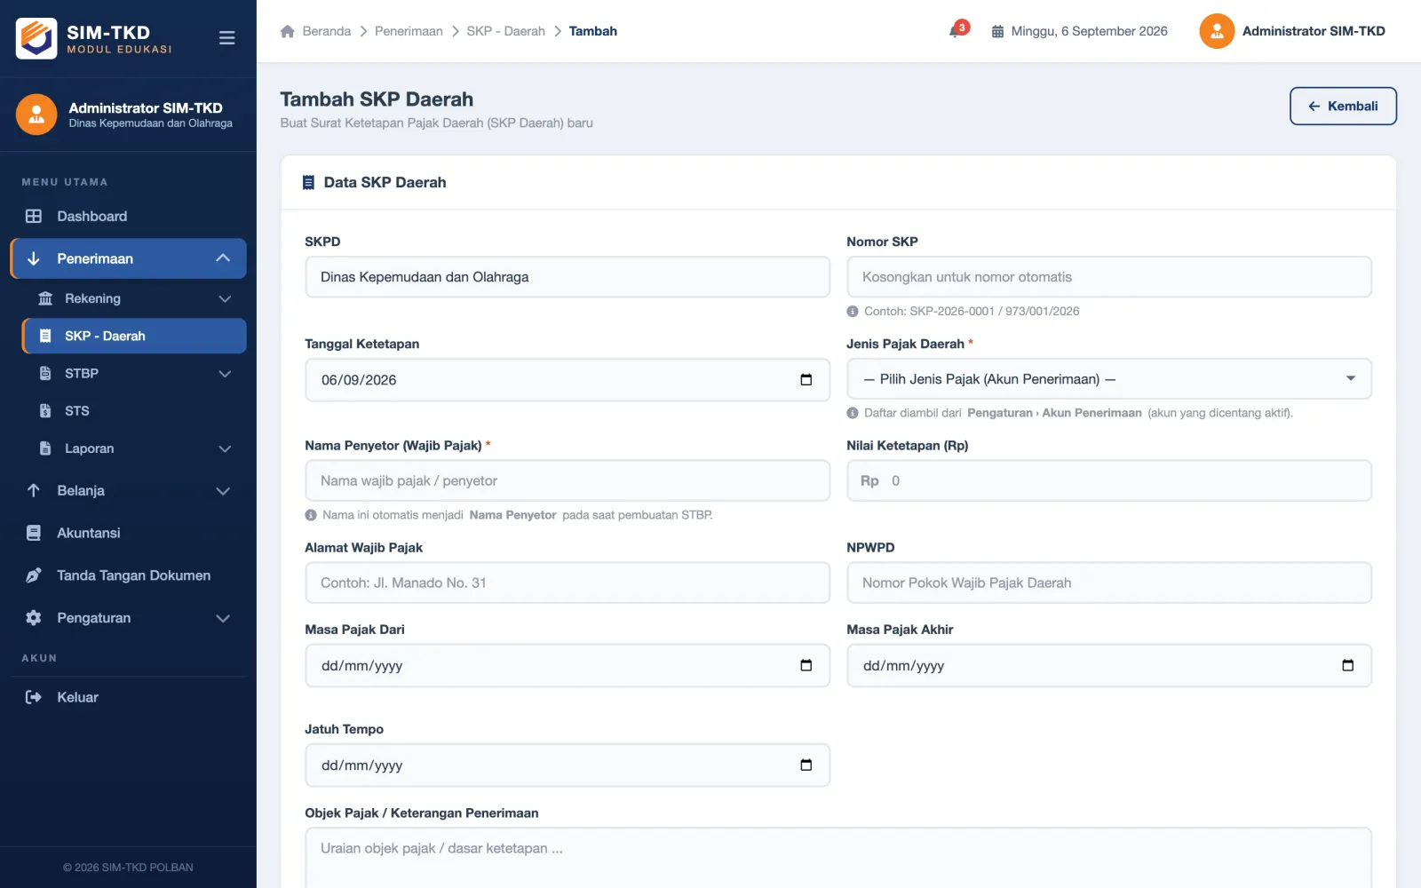Image resolution: width=1421 pixels, height=888 pixels.
Task: Expand the STBP submenu
Action: (x=134, y=373)
